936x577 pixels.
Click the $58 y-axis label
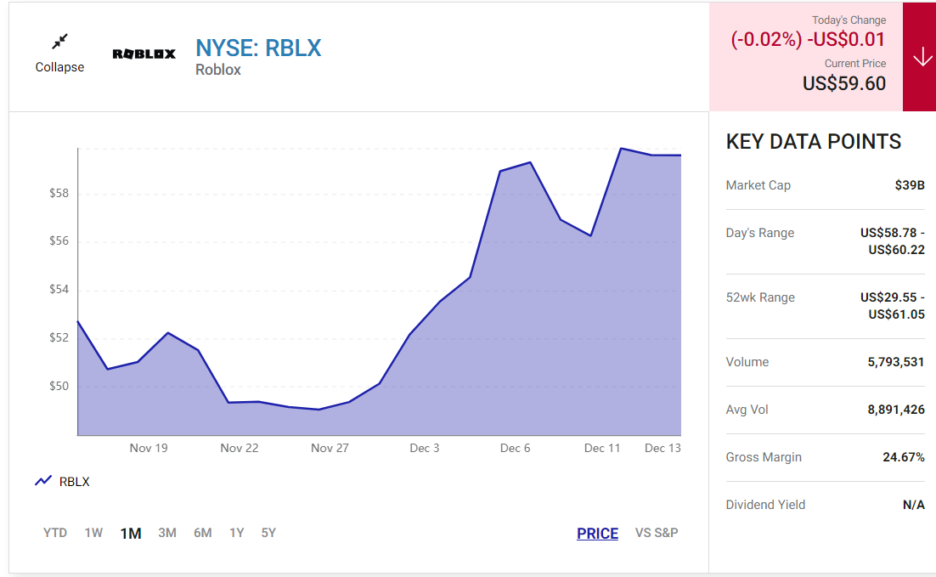click(x=59, y=193)
